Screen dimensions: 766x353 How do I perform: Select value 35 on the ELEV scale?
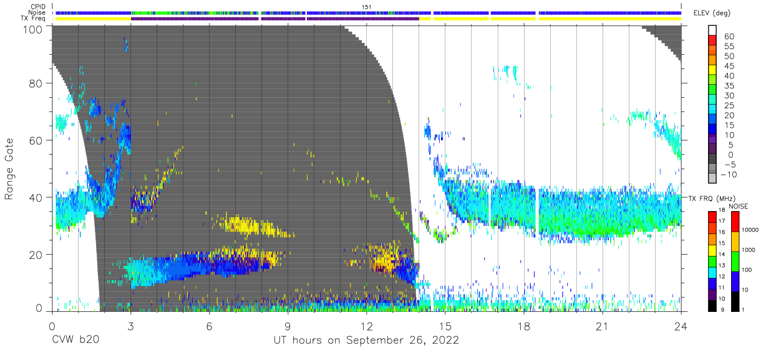tap(729, 86)
